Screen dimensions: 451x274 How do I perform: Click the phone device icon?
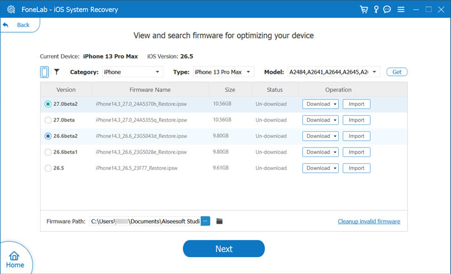tap(45, 72)
